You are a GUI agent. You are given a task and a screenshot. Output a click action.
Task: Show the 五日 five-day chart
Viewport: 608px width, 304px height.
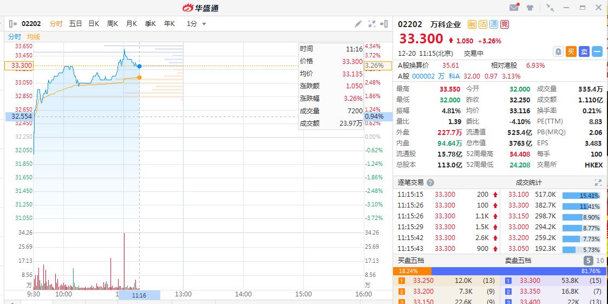(x=75, y=24)
